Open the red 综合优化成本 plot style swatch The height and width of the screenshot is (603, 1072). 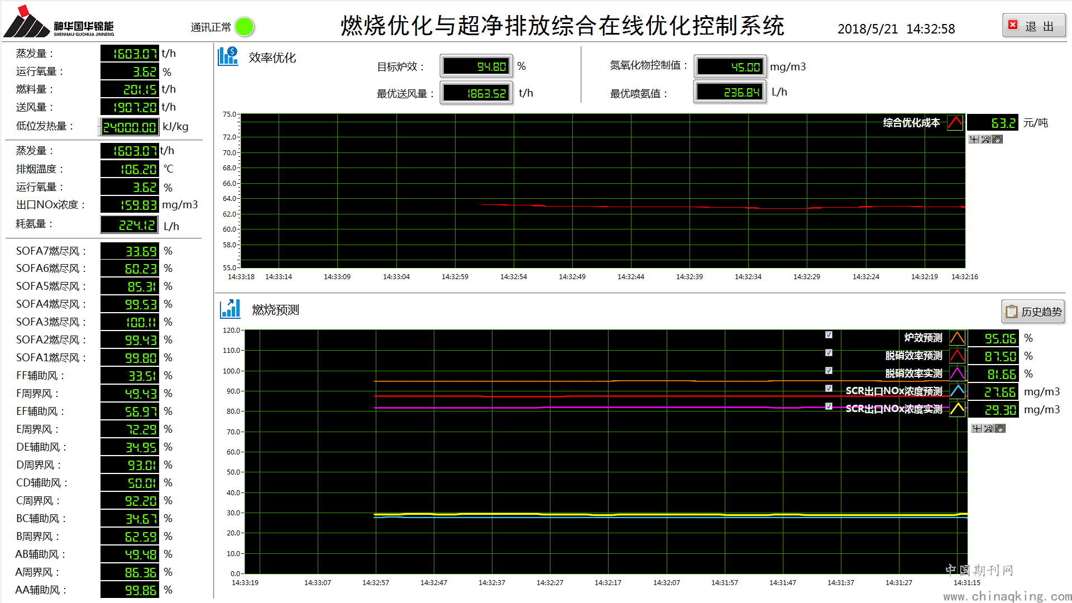click(955, 122)
